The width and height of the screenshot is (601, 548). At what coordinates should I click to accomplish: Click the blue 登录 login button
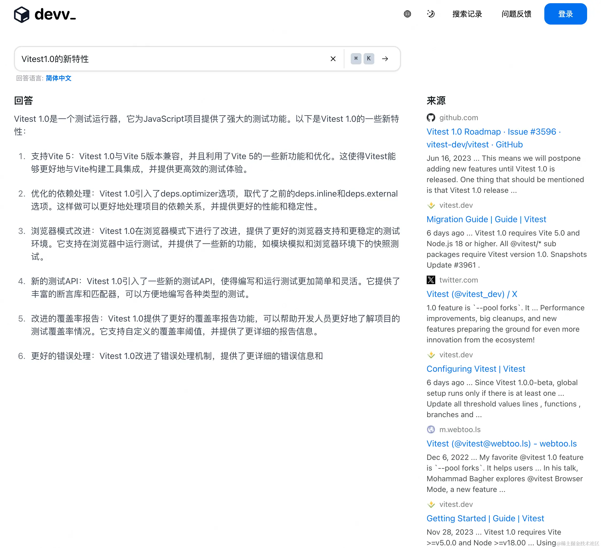(x=565, y=14)
